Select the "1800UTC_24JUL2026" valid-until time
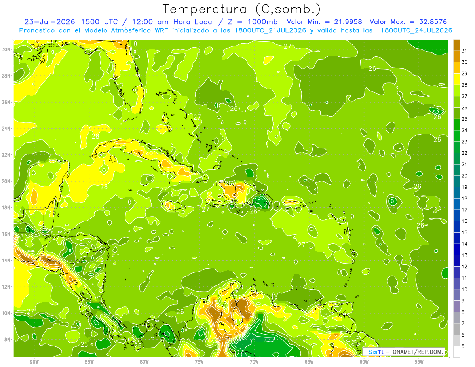 (x=416, y=30)
